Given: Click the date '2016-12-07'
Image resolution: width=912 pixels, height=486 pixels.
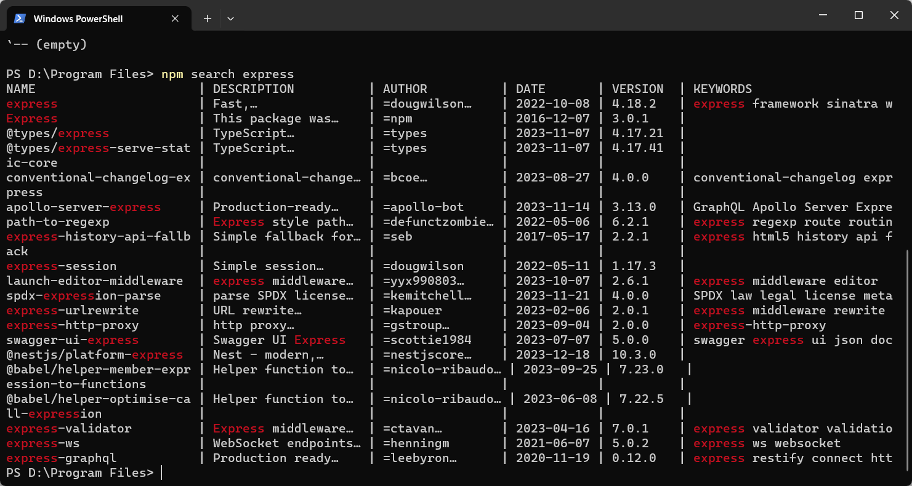Looking at the screenshot, I should 553,119.
